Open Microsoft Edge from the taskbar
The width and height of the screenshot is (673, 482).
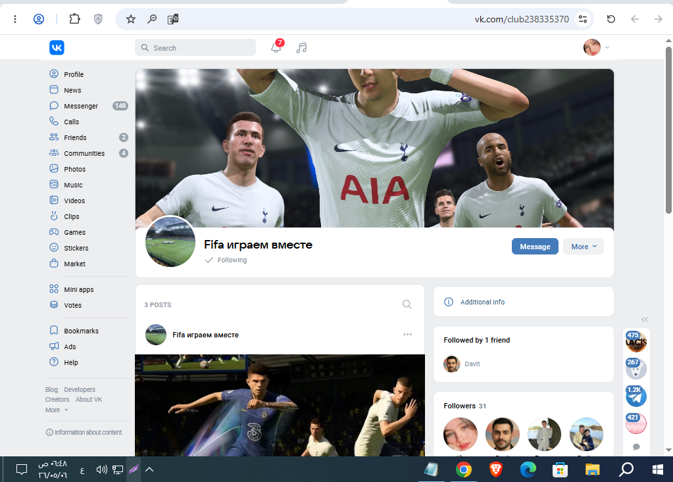coord(528,470)
